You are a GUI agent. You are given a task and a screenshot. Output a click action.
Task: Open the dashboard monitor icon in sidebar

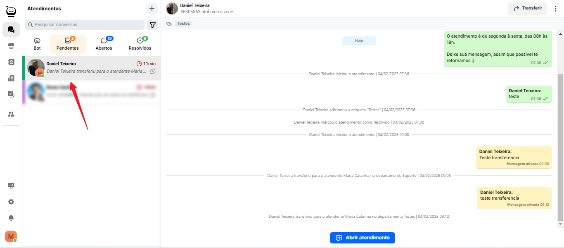[x=11, y=186]
